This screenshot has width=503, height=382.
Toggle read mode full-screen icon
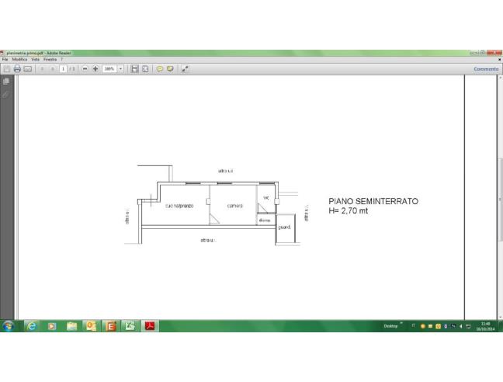coord(186,68)
